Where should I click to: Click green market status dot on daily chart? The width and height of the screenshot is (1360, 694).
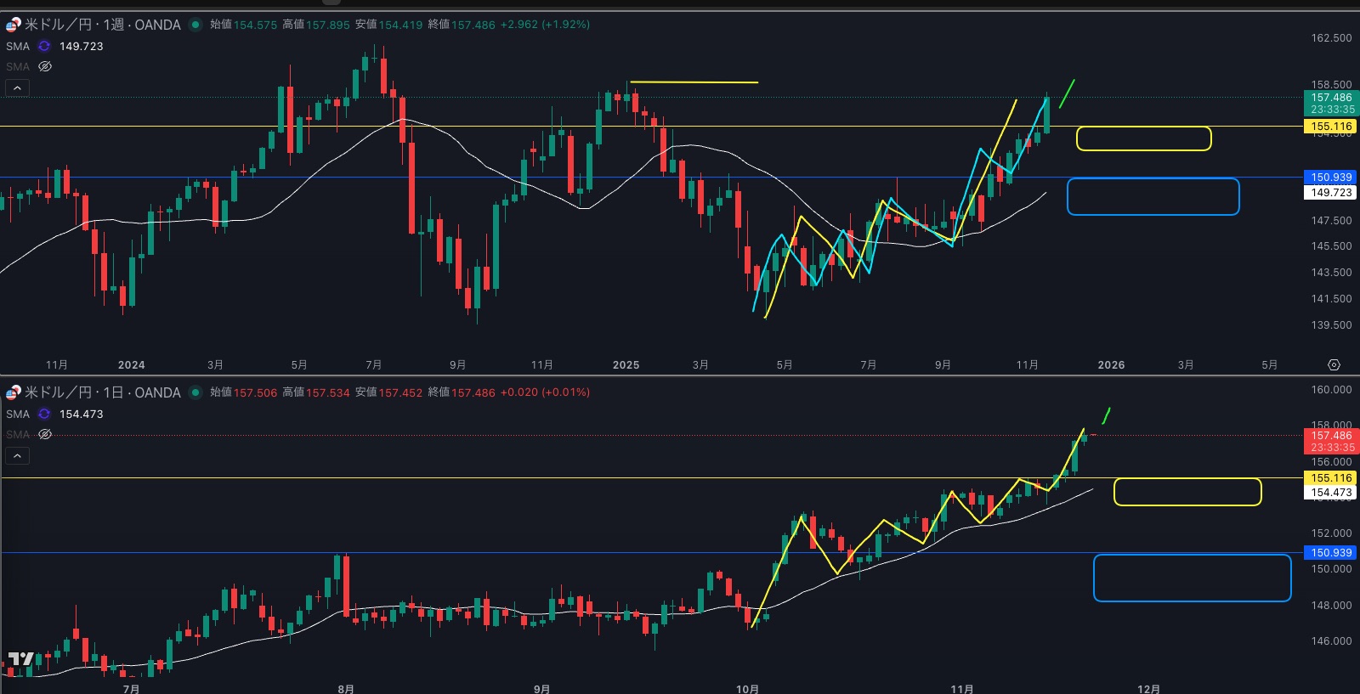point(195,392)
